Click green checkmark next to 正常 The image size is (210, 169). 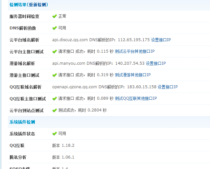point(55,16)
